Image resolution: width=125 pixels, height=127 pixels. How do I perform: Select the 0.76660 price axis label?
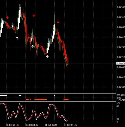click(121, 67)
